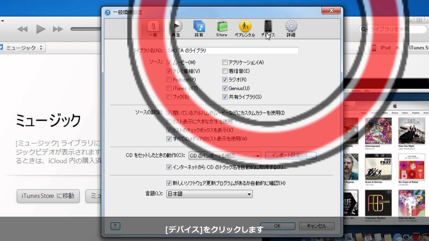
Task: Open the ミュージック library selector in iTunes
Action: (x=22, y=48)
